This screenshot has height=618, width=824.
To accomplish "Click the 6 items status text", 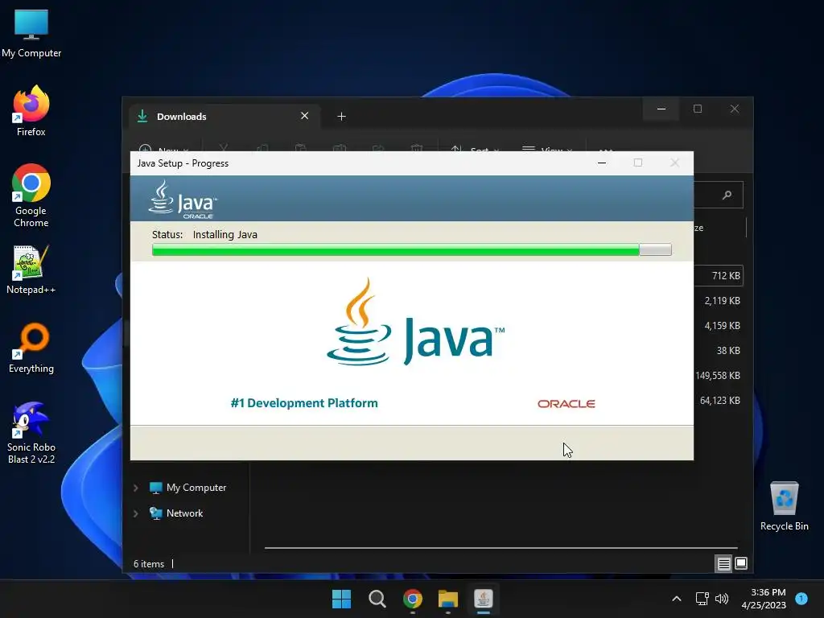I will pos(149,564).
